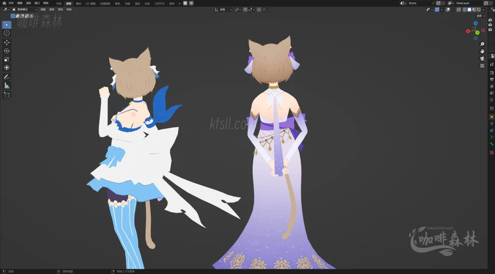Image resolution: width=495 pixels, height=274 pixels.
Task: Open Render properties tab
Action: [x=492, y=72]
